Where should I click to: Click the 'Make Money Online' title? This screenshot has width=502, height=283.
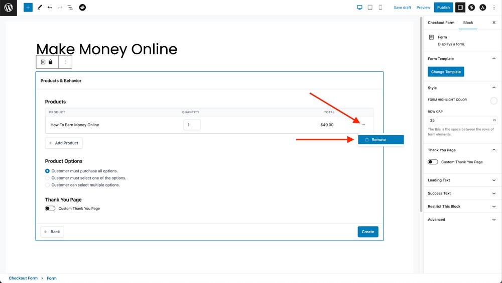(106, 49)
